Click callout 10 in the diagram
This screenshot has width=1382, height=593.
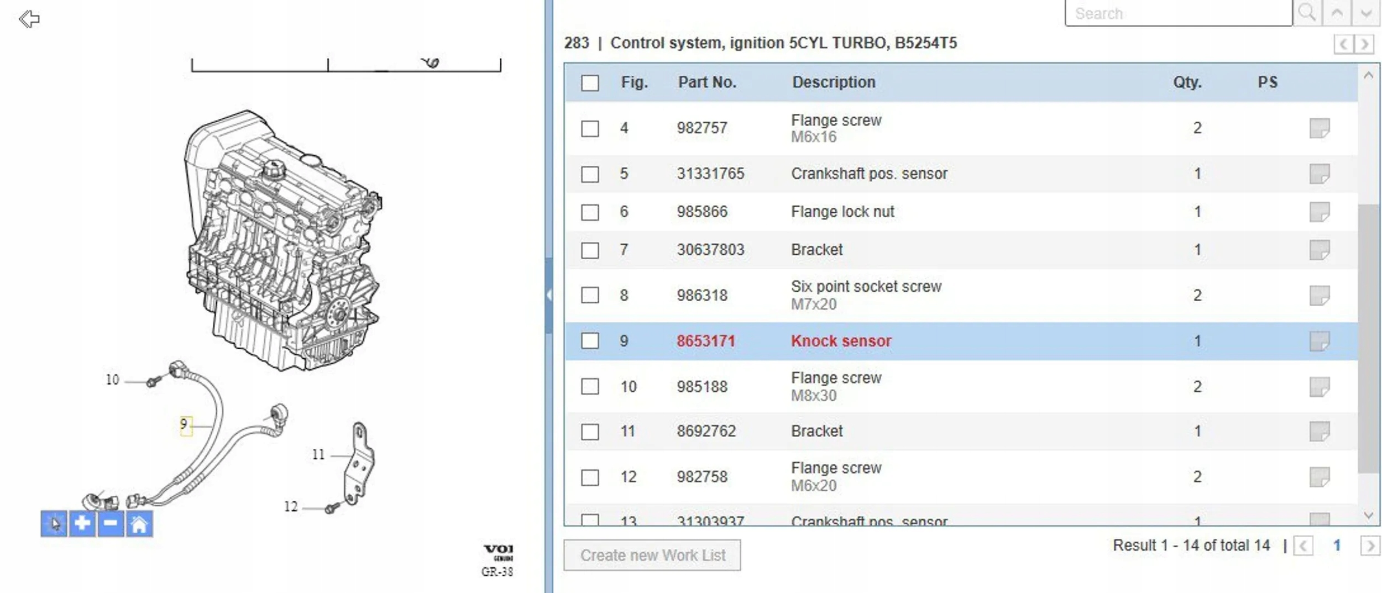pos(112,380)
